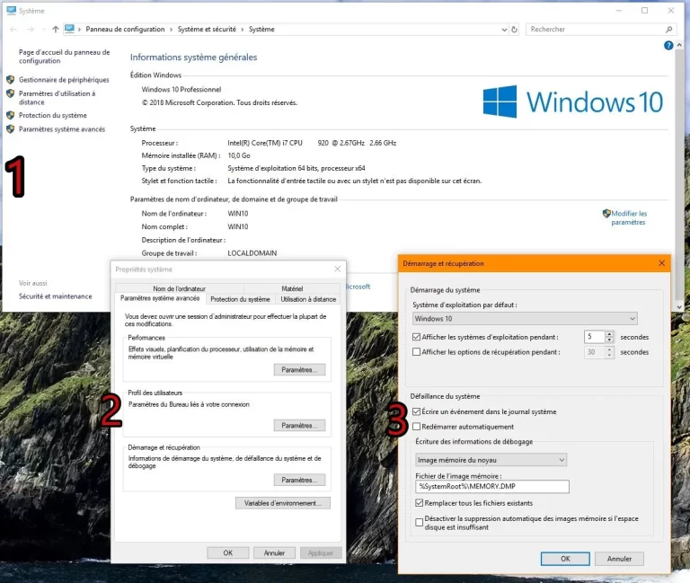Expand the address bar history dropdown
690x583 pixels.
504,30
